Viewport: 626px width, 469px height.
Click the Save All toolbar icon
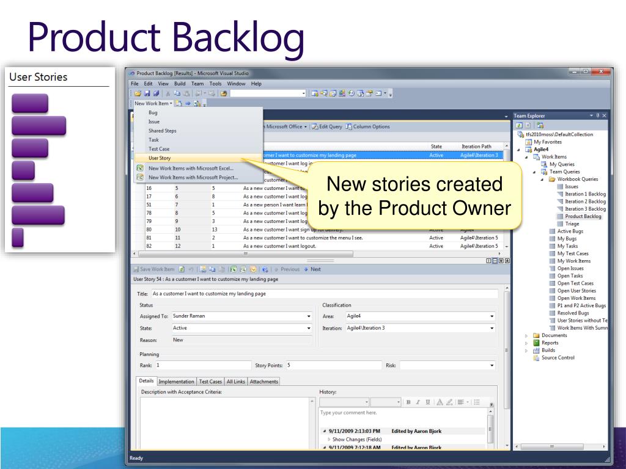156,93
